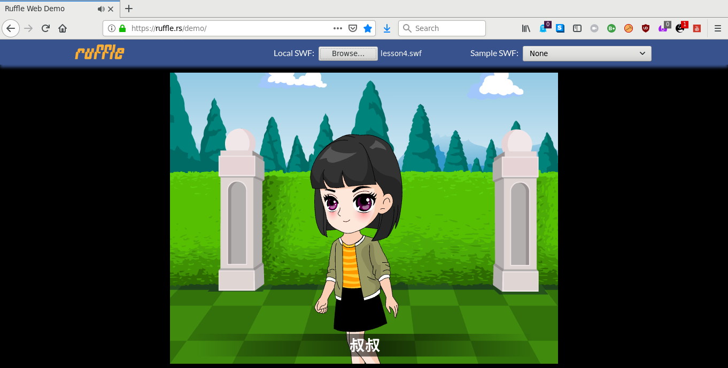
Task: Click the Downloads arrow icon
Action: tap(386, 28)
